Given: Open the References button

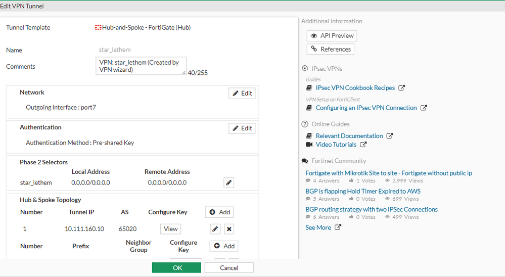Looking at the screenshot, I should tap(331, 49).
